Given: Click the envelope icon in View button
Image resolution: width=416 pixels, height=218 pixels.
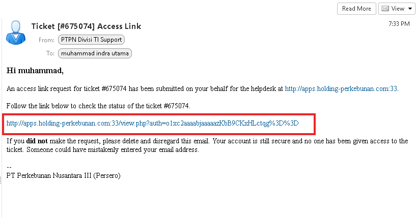Looking at the screenshot, I should [385, 9].
